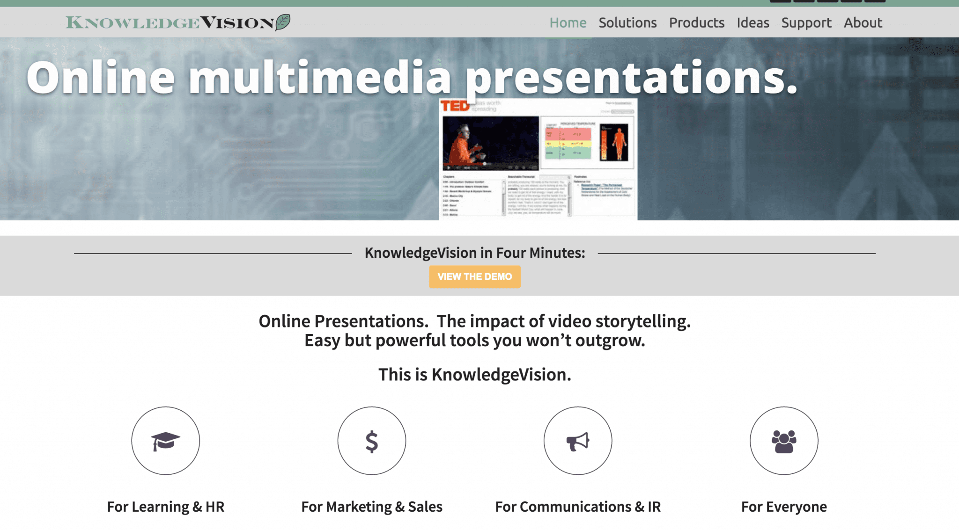Image resolution: width=959 pixels, height=530 pixels.
Task: Click the people group icon
Action: click(784, 441)
